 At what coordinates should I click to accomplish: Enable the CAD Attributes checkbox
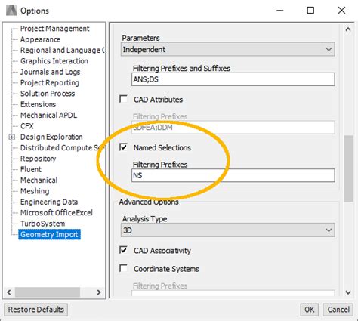pyautogui.click(x=123, y=99)
